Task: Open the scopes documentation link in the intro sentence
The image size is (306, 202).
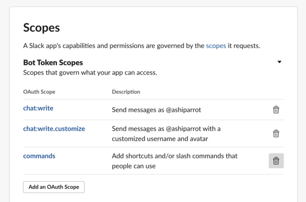Action: pyautogui.click(x=216, y=46)
